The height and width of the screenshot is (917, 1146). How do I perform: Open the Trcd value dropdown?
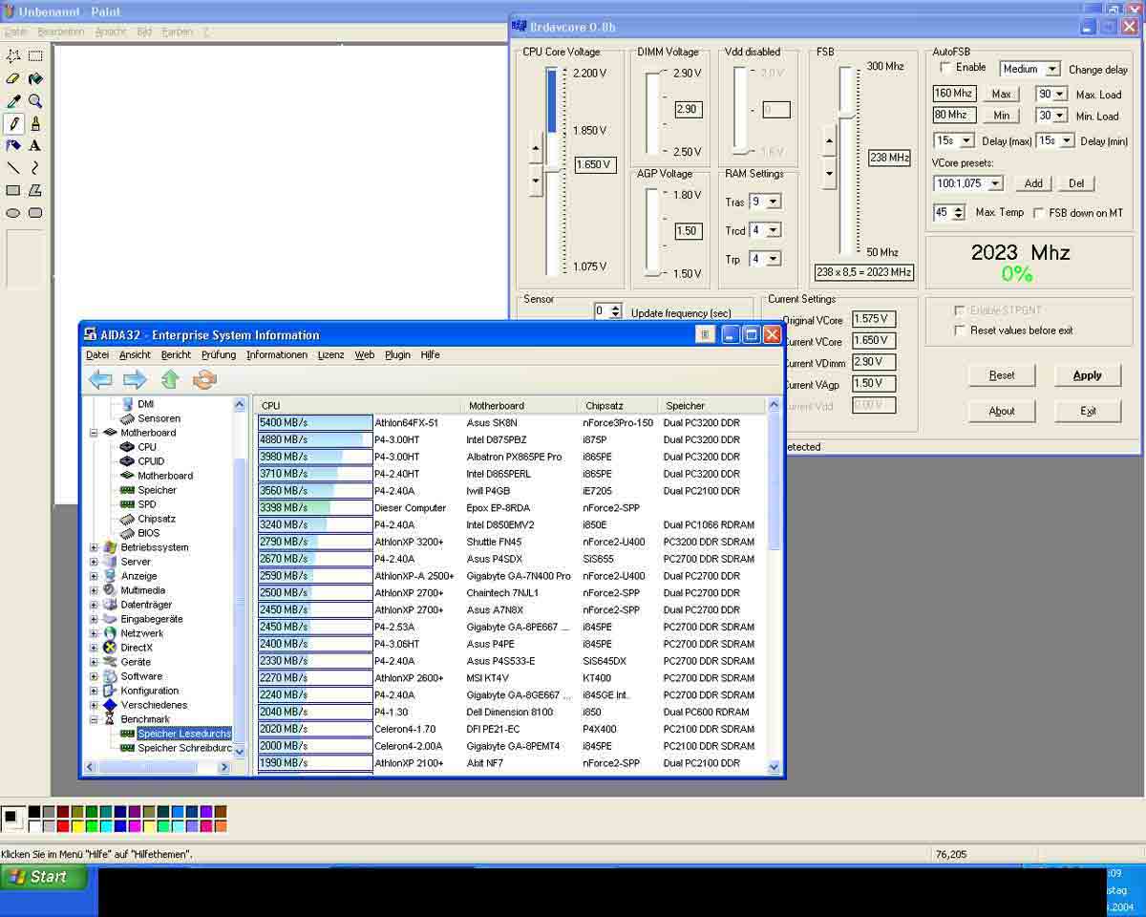(x=774, y=230)
